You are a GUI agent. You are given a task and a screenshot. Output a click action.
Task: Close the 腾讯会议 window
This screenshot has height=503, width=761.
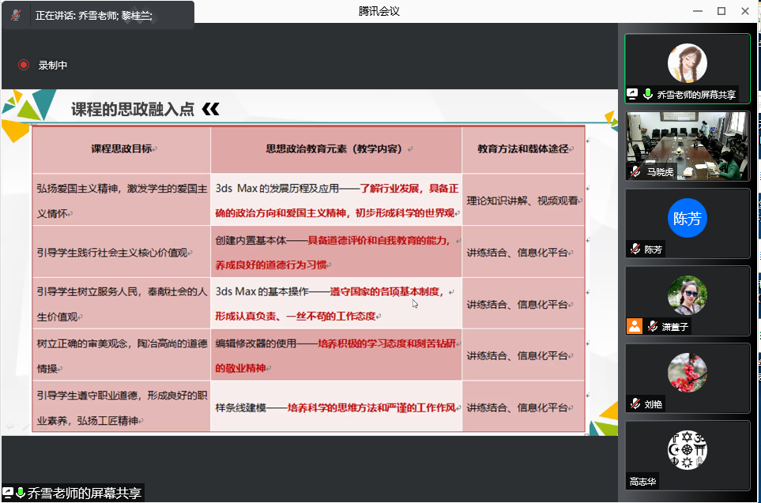click(x=745, y=11)
